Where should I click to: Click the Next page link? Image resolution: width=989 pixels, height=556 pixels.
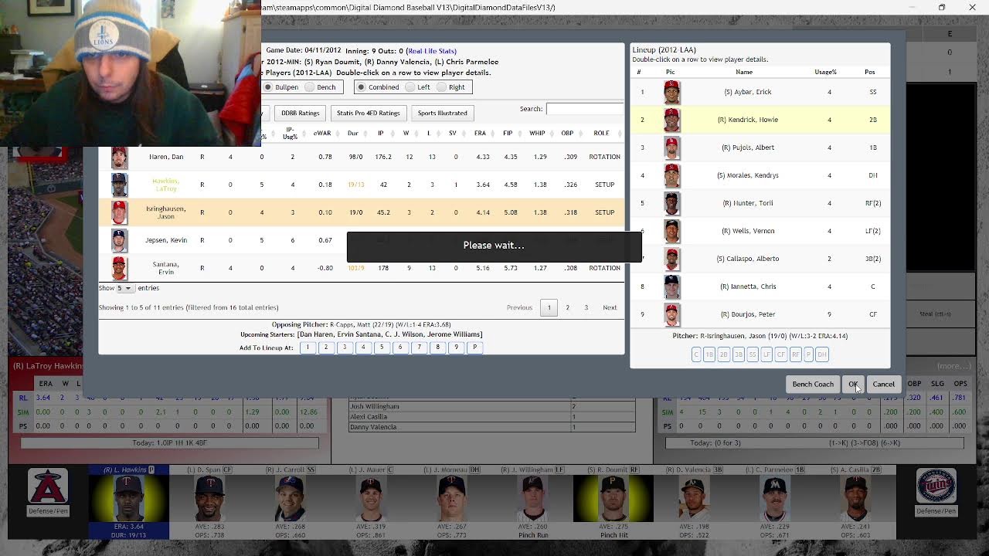point(610,307)
